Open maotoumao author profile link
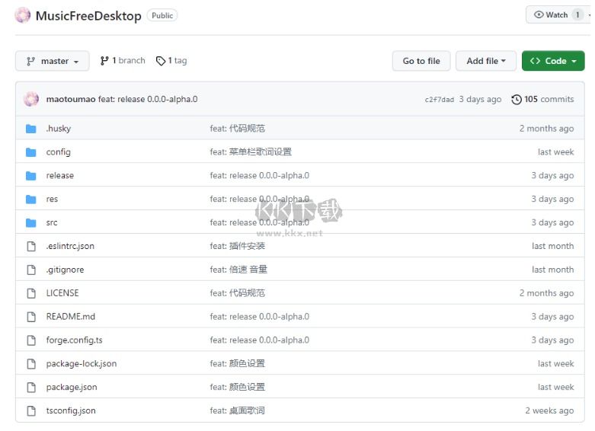 (x=71, y=100)
